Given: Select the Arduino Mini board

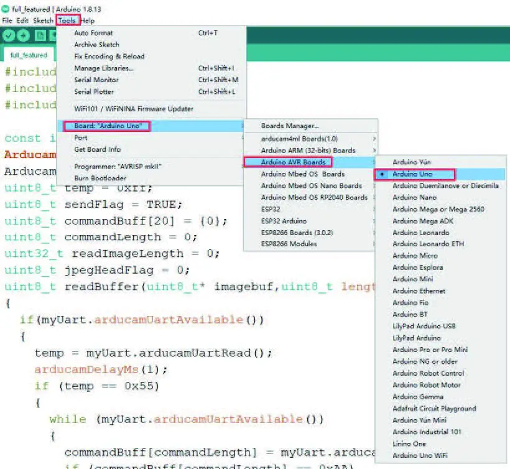Looking at the screenshot, I should tap(440, 279).
